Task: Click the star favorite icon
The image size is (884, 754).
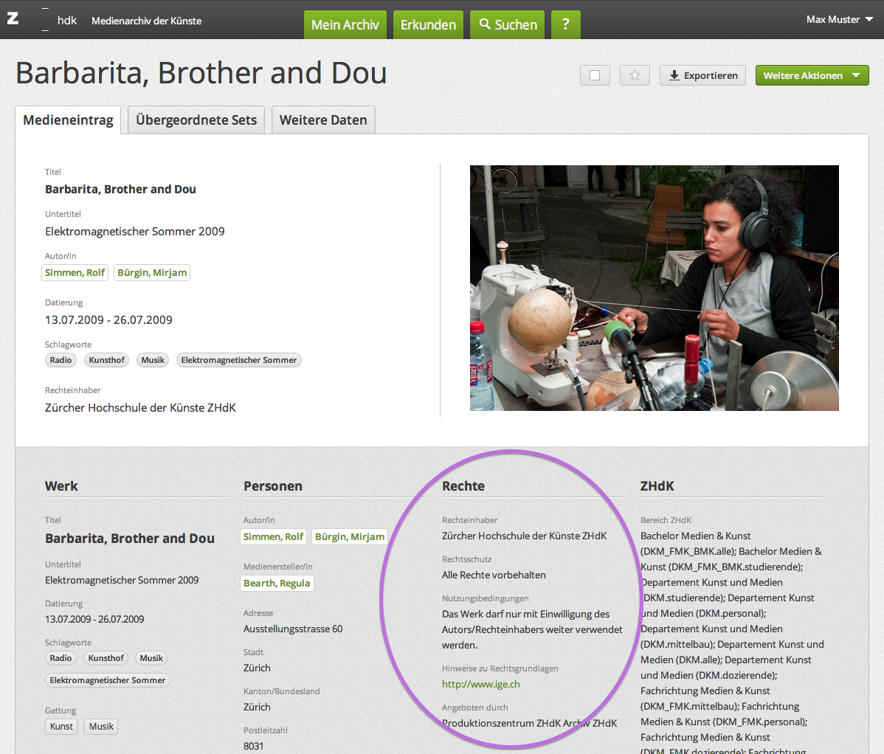Action: [x=635, y=75]
